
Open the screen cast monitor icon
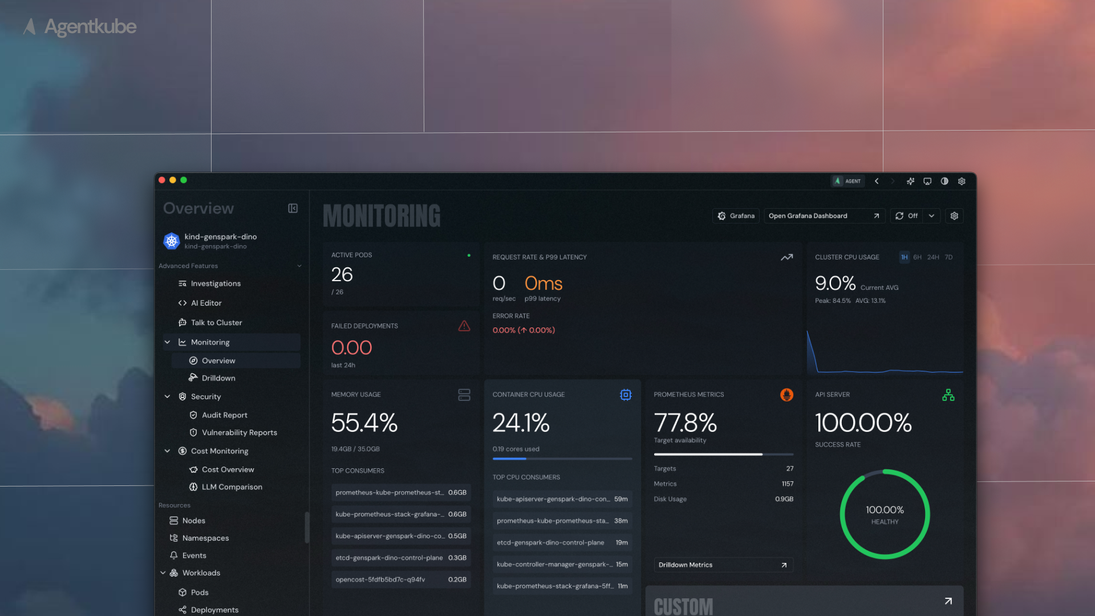927,181
